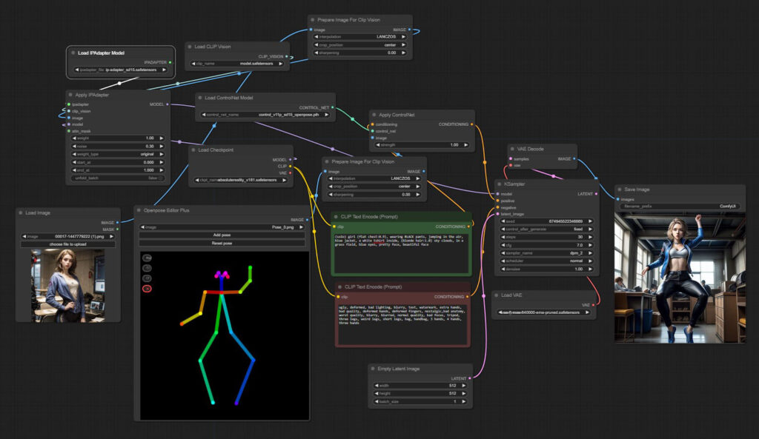Click the generated output image in Save Image node
The image size is (759, 439).
(x=680, y=278)
